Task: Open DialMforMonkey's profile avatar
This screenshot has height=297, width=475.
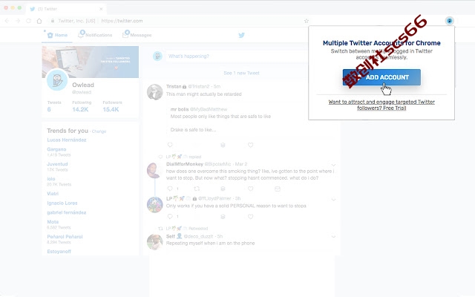Action: (154, 170)
